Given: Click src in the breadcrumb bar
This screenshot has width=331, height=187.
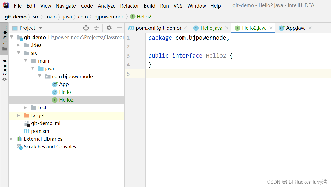Looking at the screenshot, I should point(36,17).
